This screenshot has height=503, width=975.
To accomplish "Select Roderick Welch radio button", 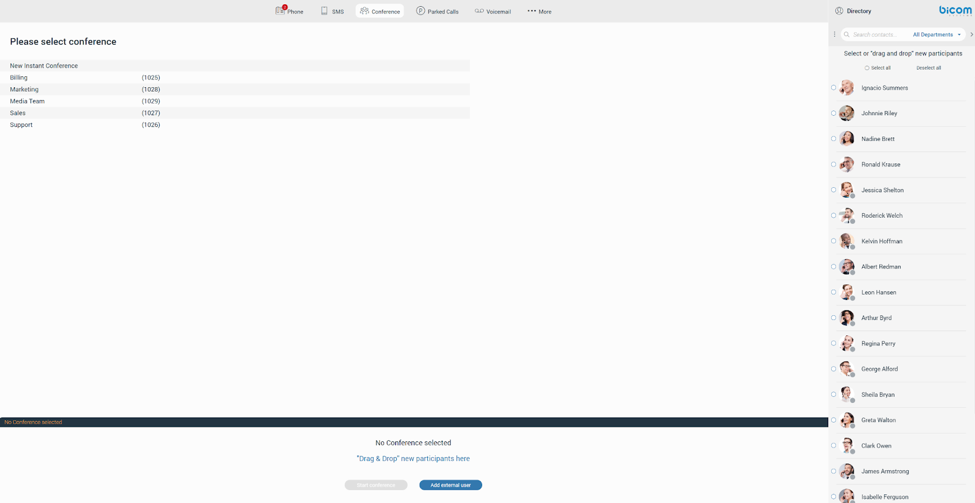I will (x=834, y=216).
